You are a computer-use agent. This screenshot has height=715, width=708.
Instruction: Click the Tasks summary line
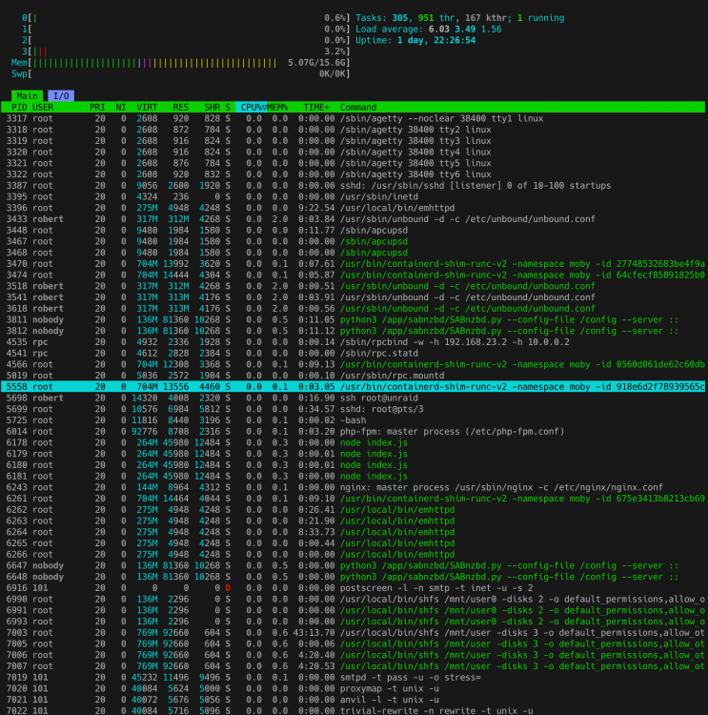459,18
